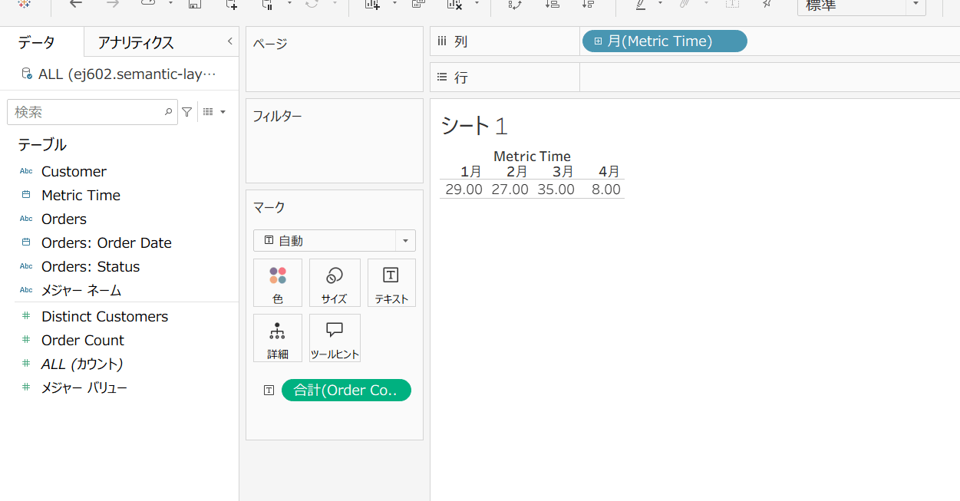This screenshot has height=501, width=960.
Task: Click the filter funnel icon beside search
Action: [x=186, y=112]
